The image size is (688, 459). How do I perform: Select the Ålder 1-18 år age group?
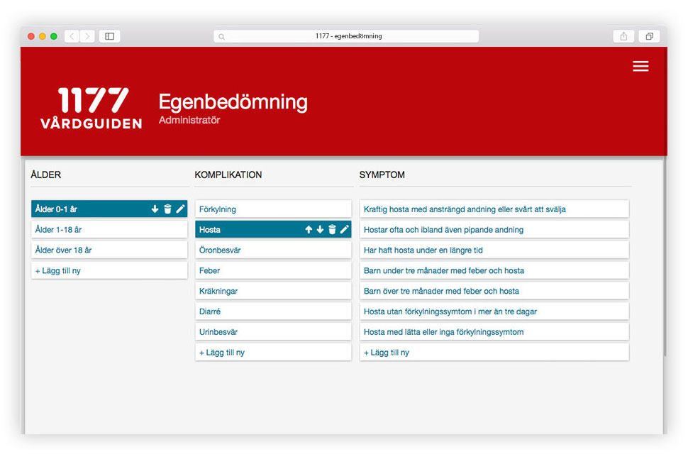point(109,230)
